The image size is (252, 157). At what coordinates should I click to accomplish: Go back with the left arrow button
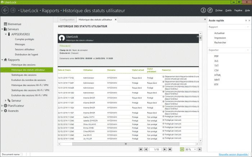click(x=5, y=10)
